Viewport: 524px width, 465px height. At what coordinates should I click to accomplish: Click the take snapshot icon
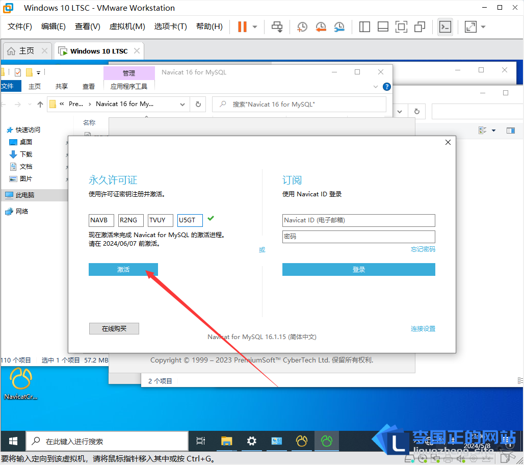[x=302, y=27]
